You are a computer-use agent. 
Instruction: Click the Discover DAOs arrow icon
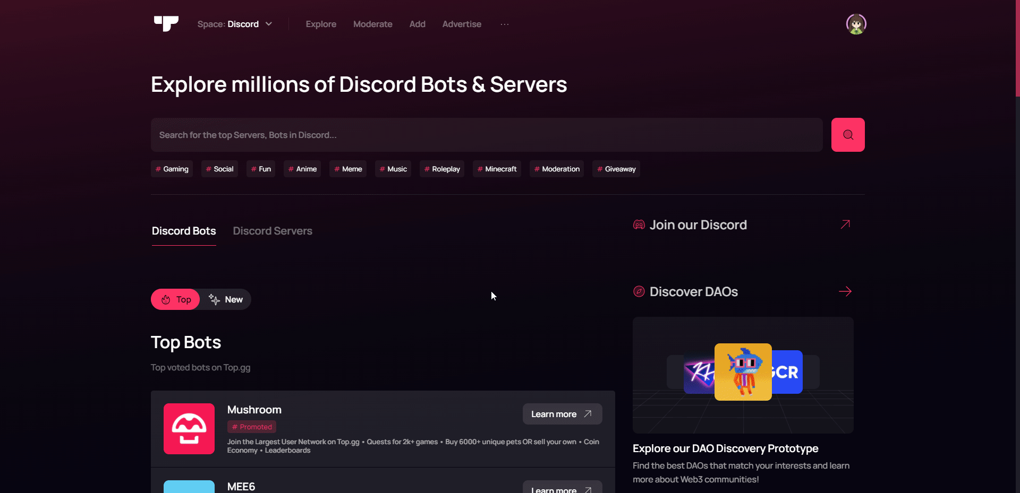pyautogui.click(x=845, y=291)
